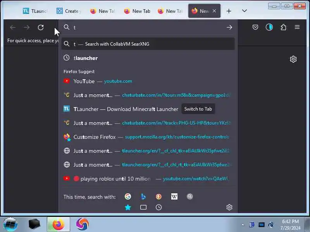Viewport: 310px width, 232px height.
Task: Expand the list all tabs chevron
Action: (245, 11)
